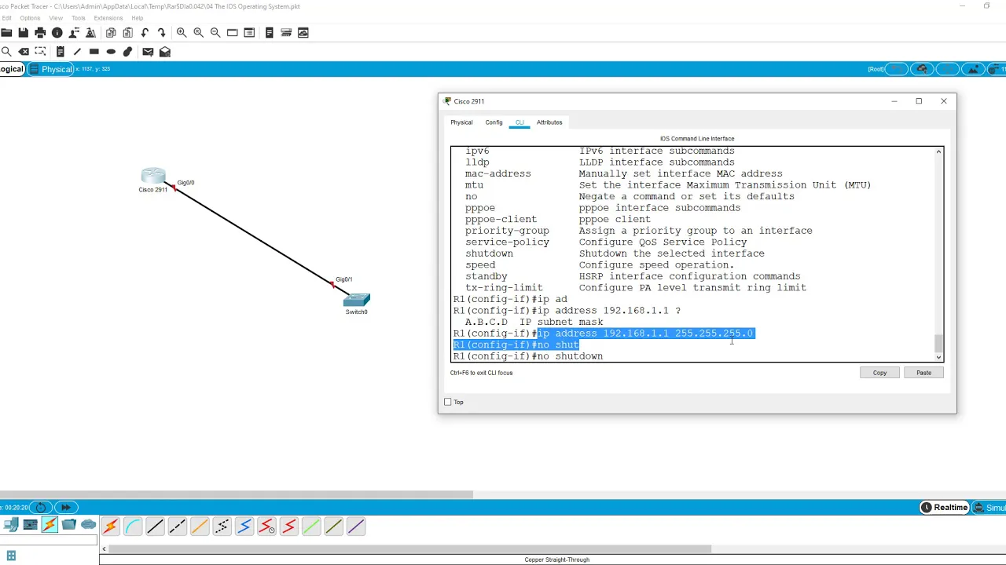
Task: Zoom in on the workspace
Action: pyautogui.click(x=182, y=33)
